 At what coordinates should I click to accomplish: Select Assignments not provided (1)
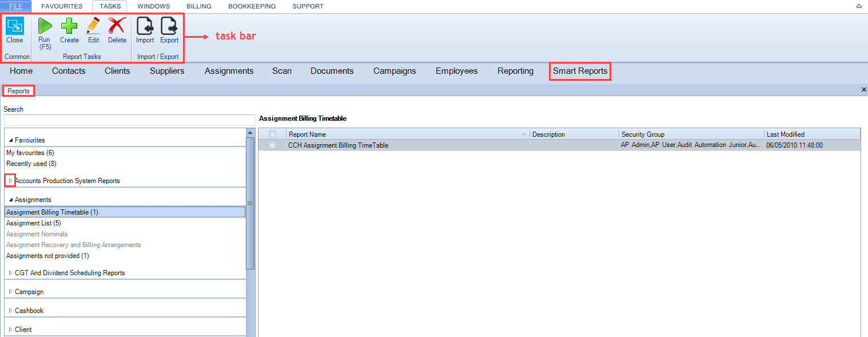click(x=47, y=256)
